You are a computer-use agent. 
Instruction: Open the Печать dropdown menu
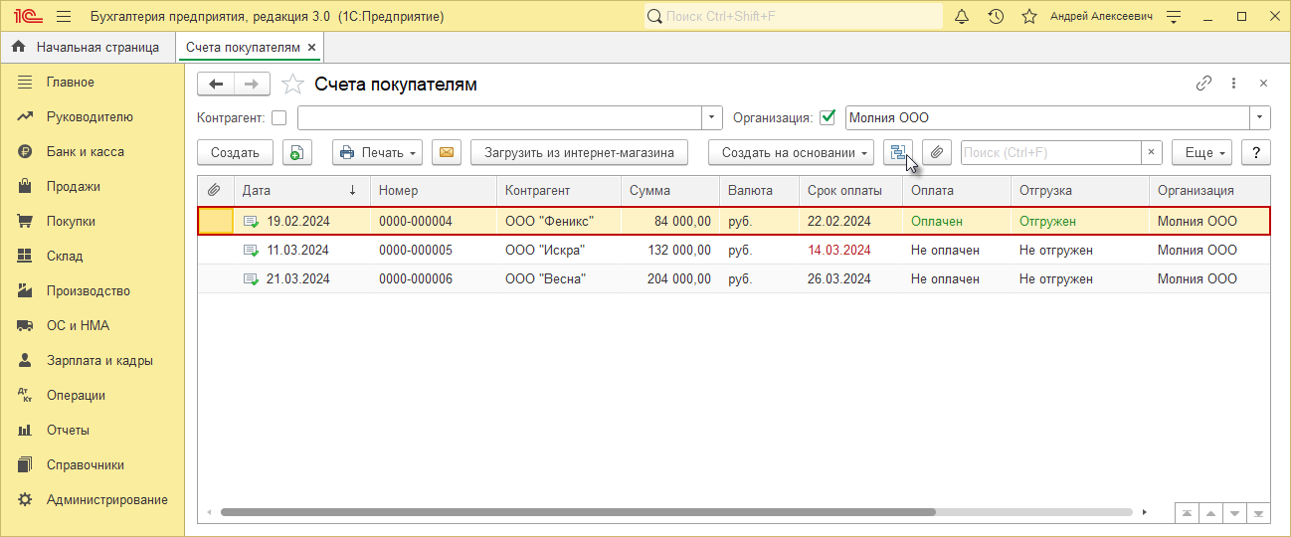pos(377,152)
